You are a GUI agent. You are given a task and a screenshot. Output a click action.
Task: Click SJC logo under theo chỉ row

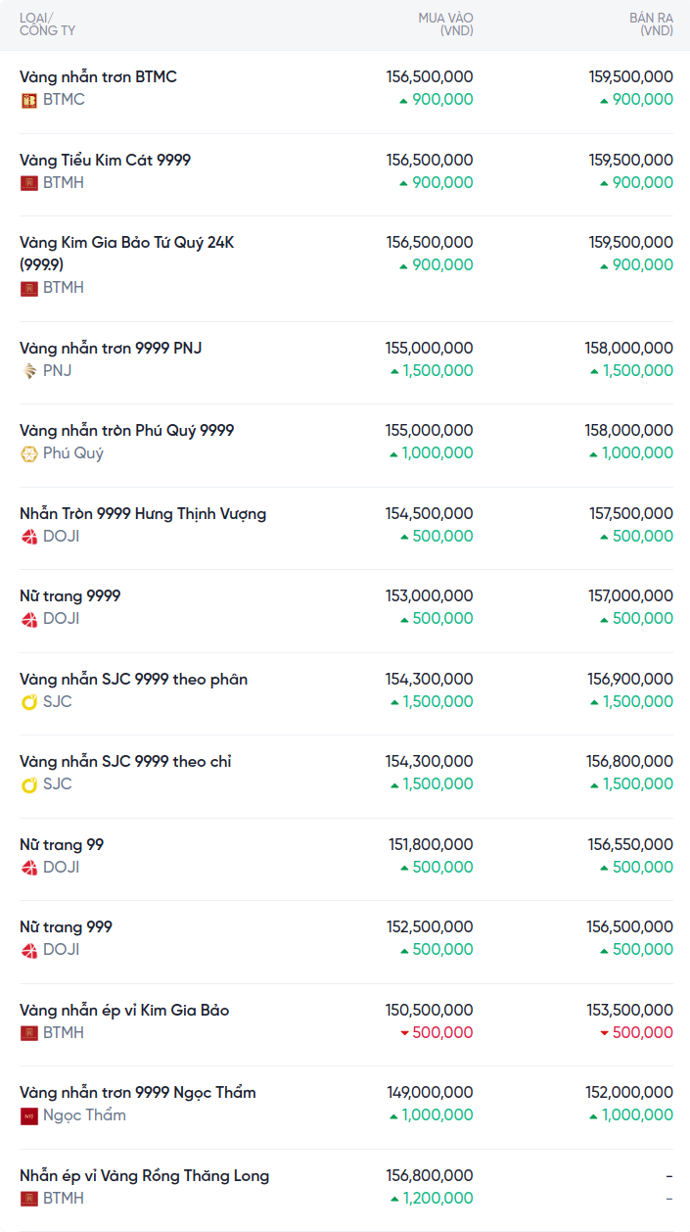29,784
